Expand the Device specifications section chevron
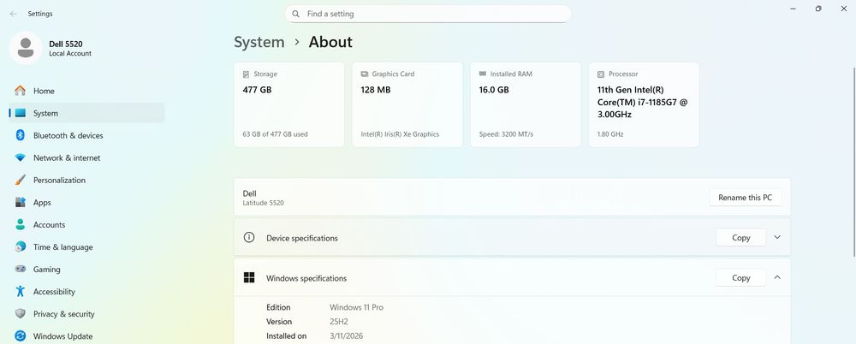This screenshot has width=856, height=344. coord(777,238)
